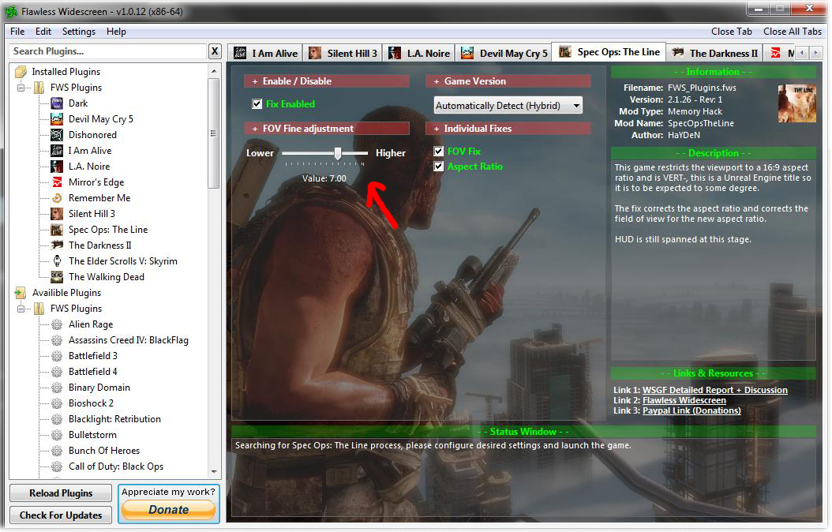Click the I Am Alive tree icon
832x532 pixels.
[x=57, y=151]
